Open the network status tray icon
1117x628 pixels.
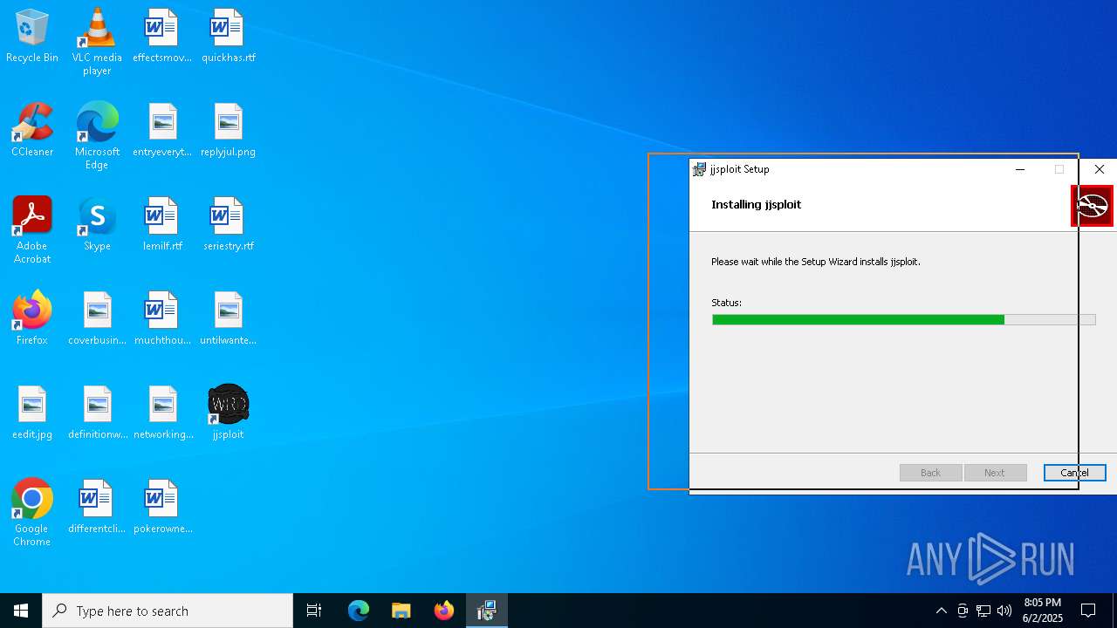click(983, 611)
